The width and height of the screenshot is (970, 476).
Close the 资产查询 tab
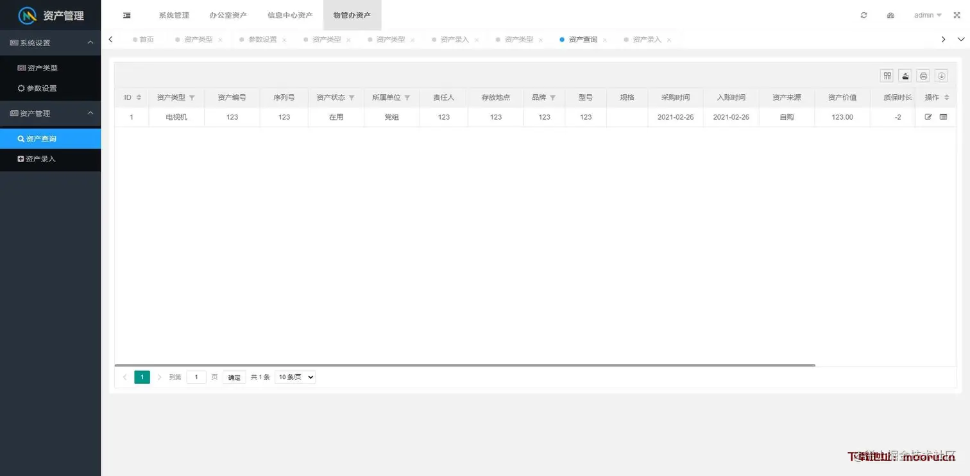pos(605,40)
